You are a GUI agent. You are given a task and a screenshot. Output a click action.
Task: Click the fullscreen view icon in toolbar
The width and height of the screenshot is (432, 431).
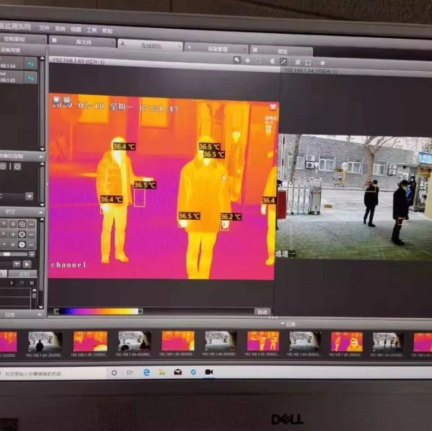point(308,63)
